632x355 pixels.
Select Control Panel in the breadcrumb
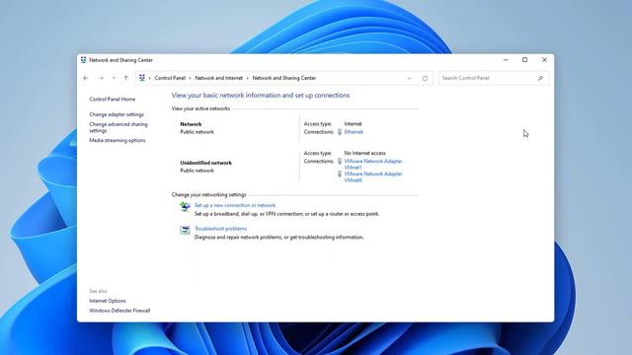pyautogui.click(x=170, y=78)
